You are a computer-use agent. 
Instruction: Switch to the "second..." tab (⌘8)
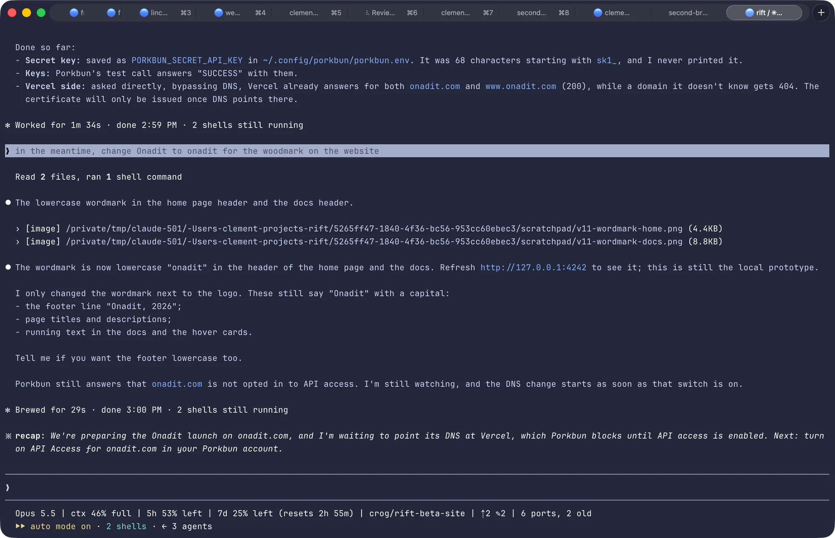coord(543,13)
